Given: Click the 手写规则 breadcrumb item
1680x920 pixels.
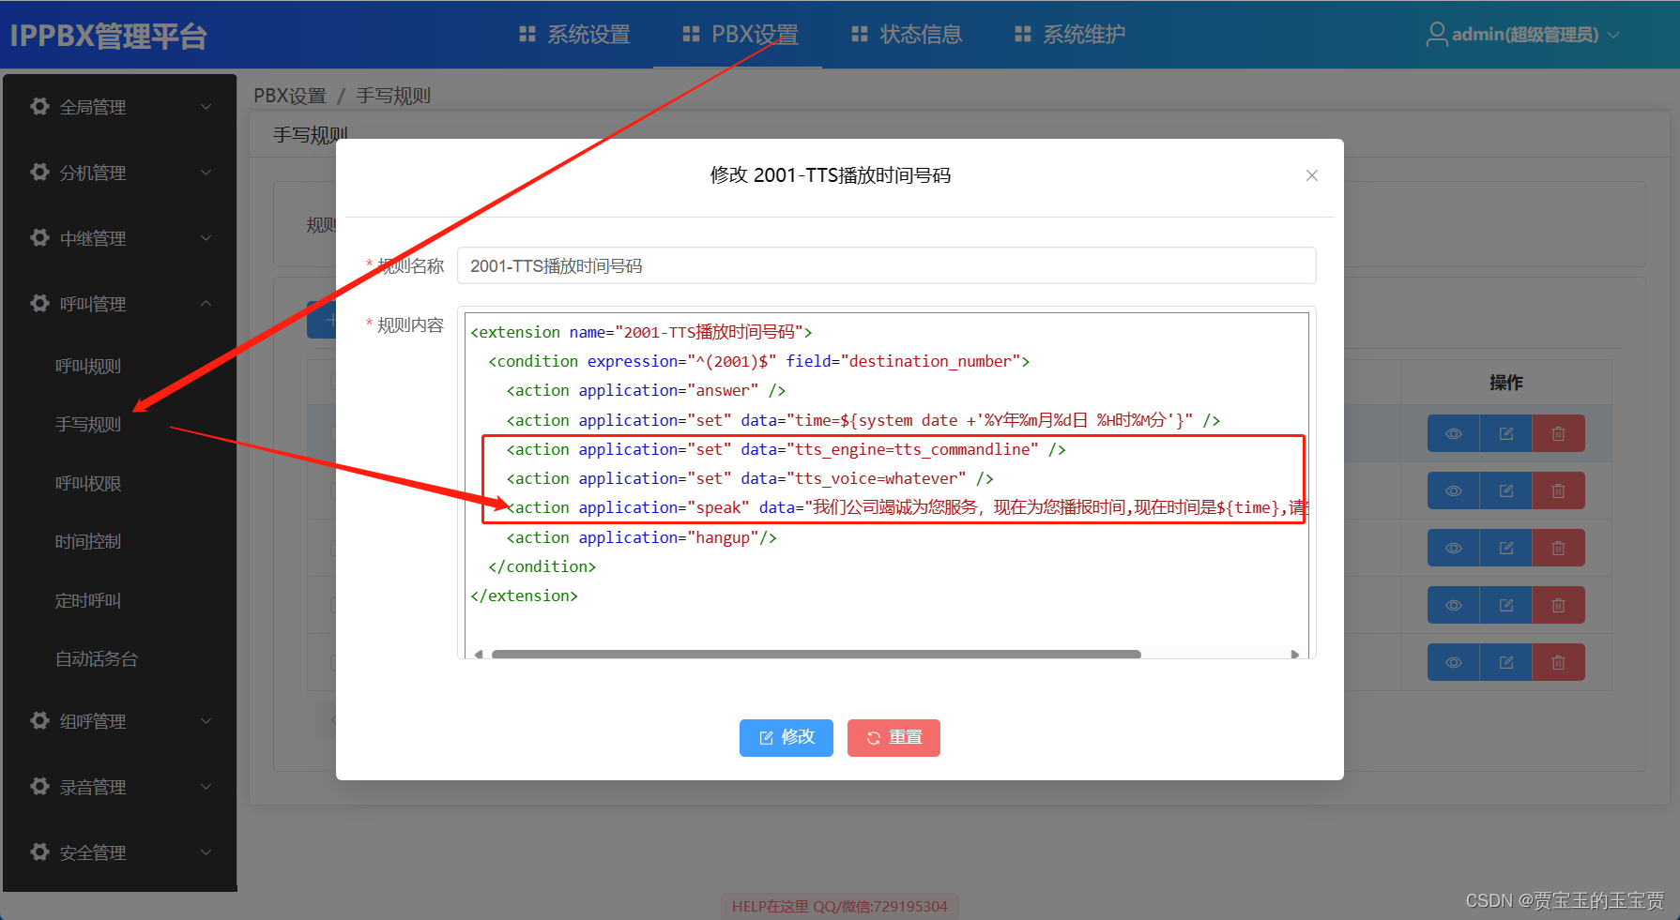Looking at the screenshot, I should tap(393, 96).
